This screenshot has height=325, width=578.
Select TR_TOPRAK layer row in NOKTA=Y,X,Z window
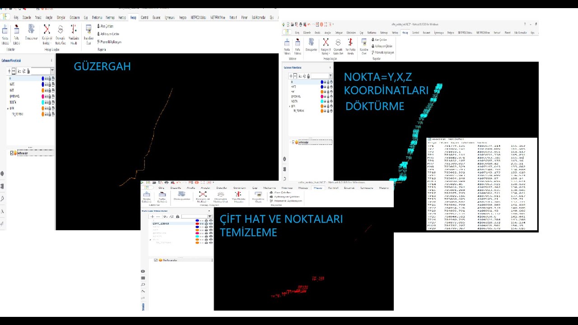311,111
